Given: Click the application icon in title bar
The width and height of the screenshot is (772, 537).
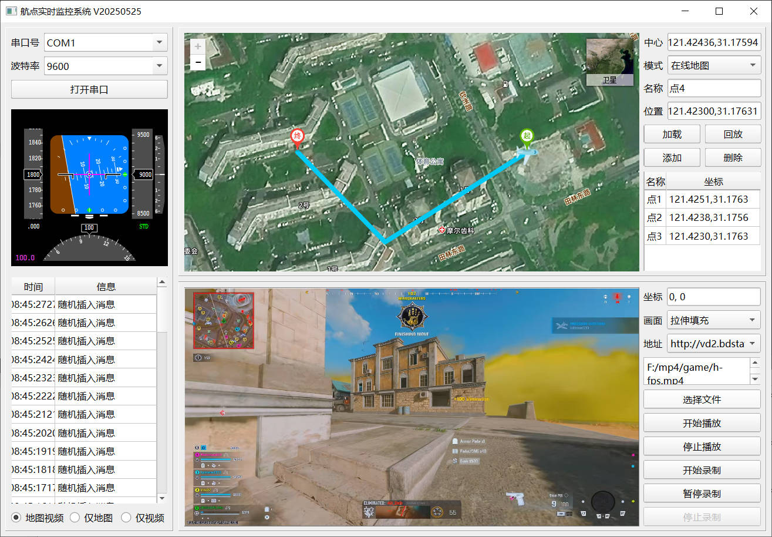Looking at the screenshot, I should tap(11, 11).
